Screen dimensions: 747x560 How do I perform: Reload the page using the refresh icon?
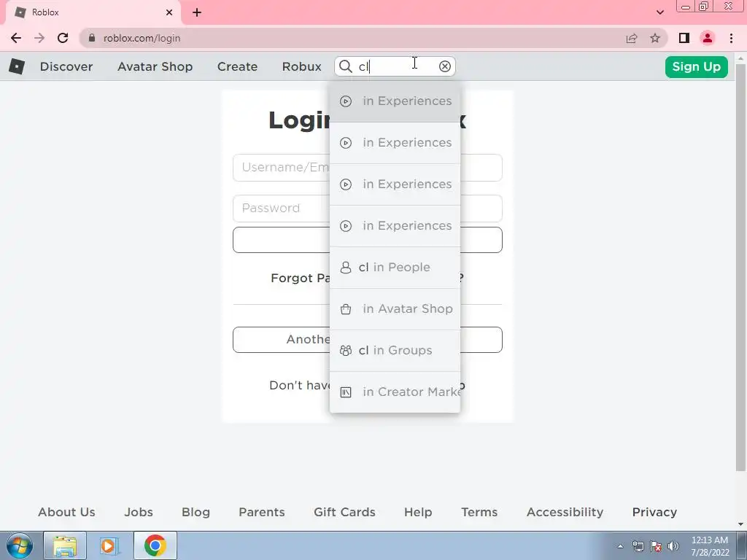point(63,38)
